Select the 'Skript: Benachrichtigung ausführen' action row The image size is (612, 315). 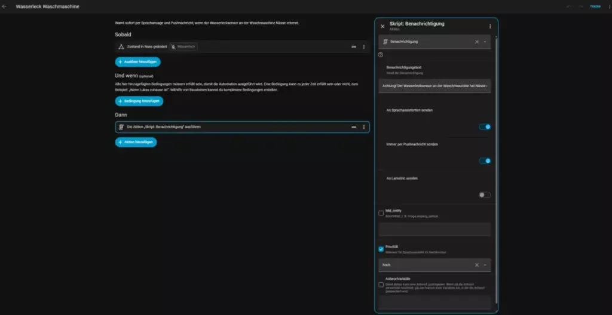tap(242, 127)
